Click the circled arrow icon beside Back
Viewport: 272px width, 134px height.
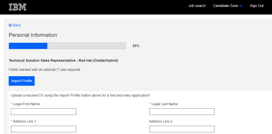click(x=10, y=25)
